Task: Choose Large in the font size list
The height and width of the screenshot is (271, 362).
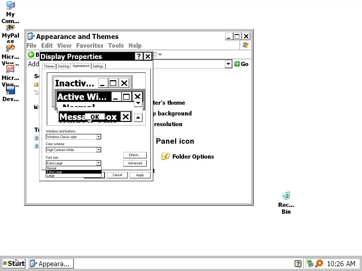Action: point(74,176)
